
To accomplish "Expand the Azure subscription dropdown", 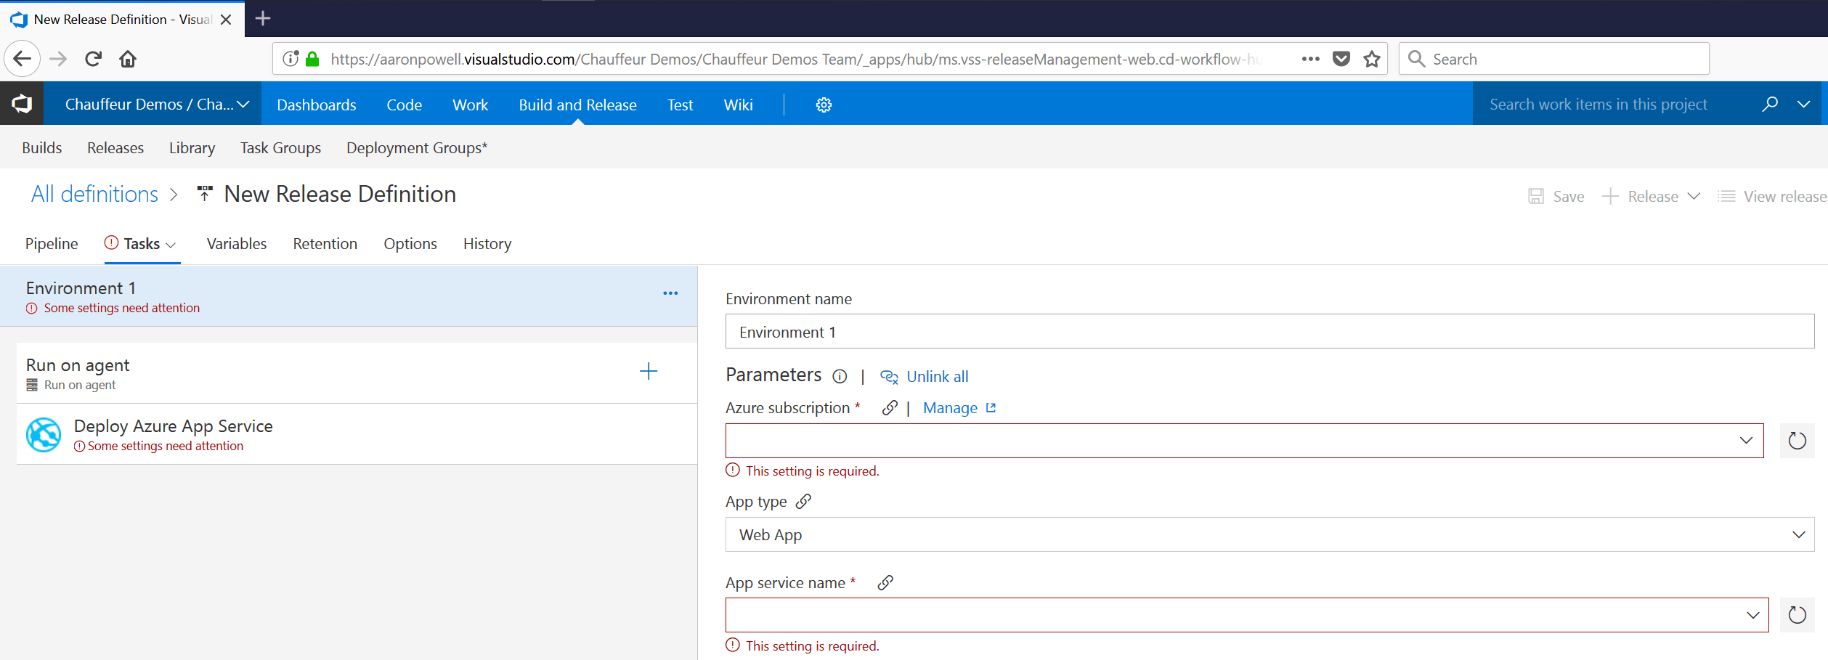I will coord(1748,440).
